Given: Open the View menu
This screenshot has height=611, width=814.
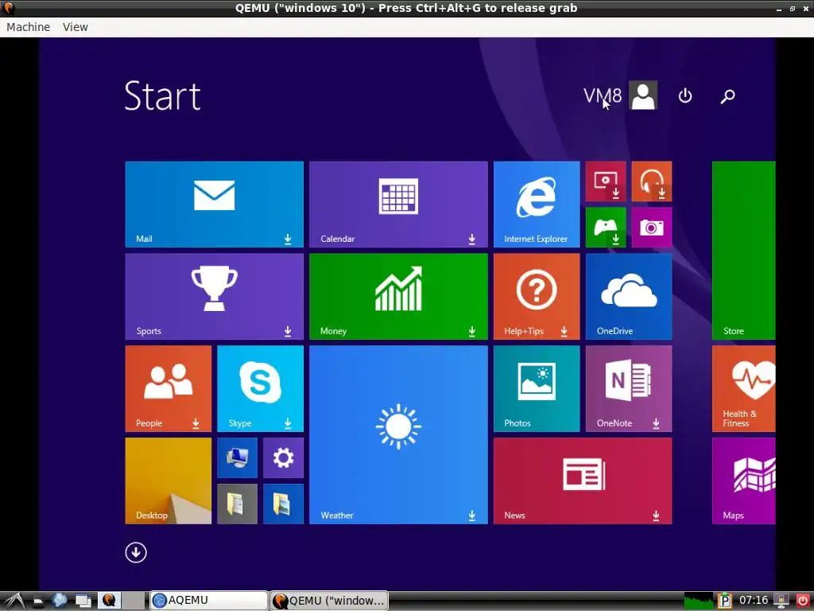Looking at the screenshot, I should pyautogui.click(x=76, y=27).
